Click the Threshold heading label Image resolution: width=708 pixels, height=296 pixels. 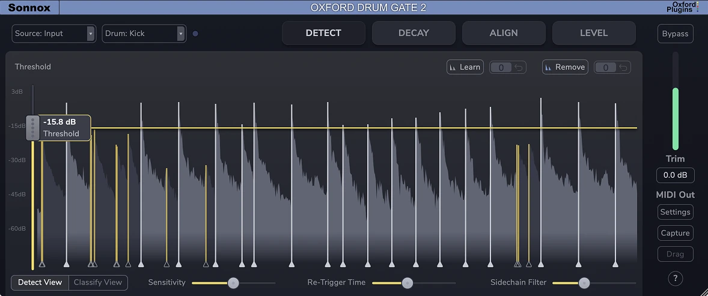pos(33,67)
